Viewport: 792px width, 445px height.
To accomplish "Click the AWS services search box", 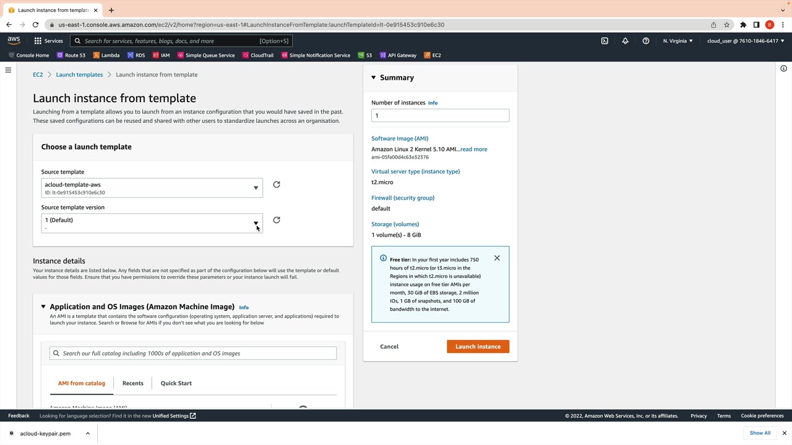I will pyautogui.click(x=181, y=41).
